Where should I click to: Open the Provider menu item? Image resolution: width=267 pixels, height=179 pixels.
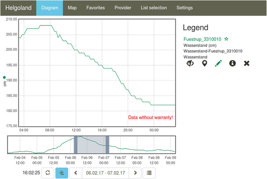point(123,8)
